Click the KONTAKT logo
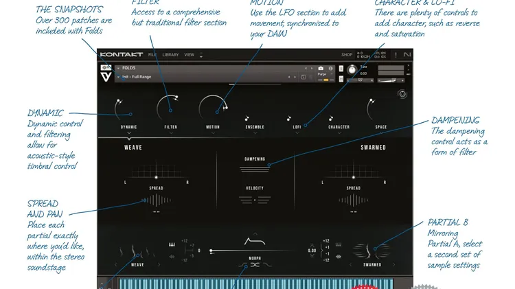The height and width of the screenshot is (289, 515). pyautogui.click(x=121, y=54)
